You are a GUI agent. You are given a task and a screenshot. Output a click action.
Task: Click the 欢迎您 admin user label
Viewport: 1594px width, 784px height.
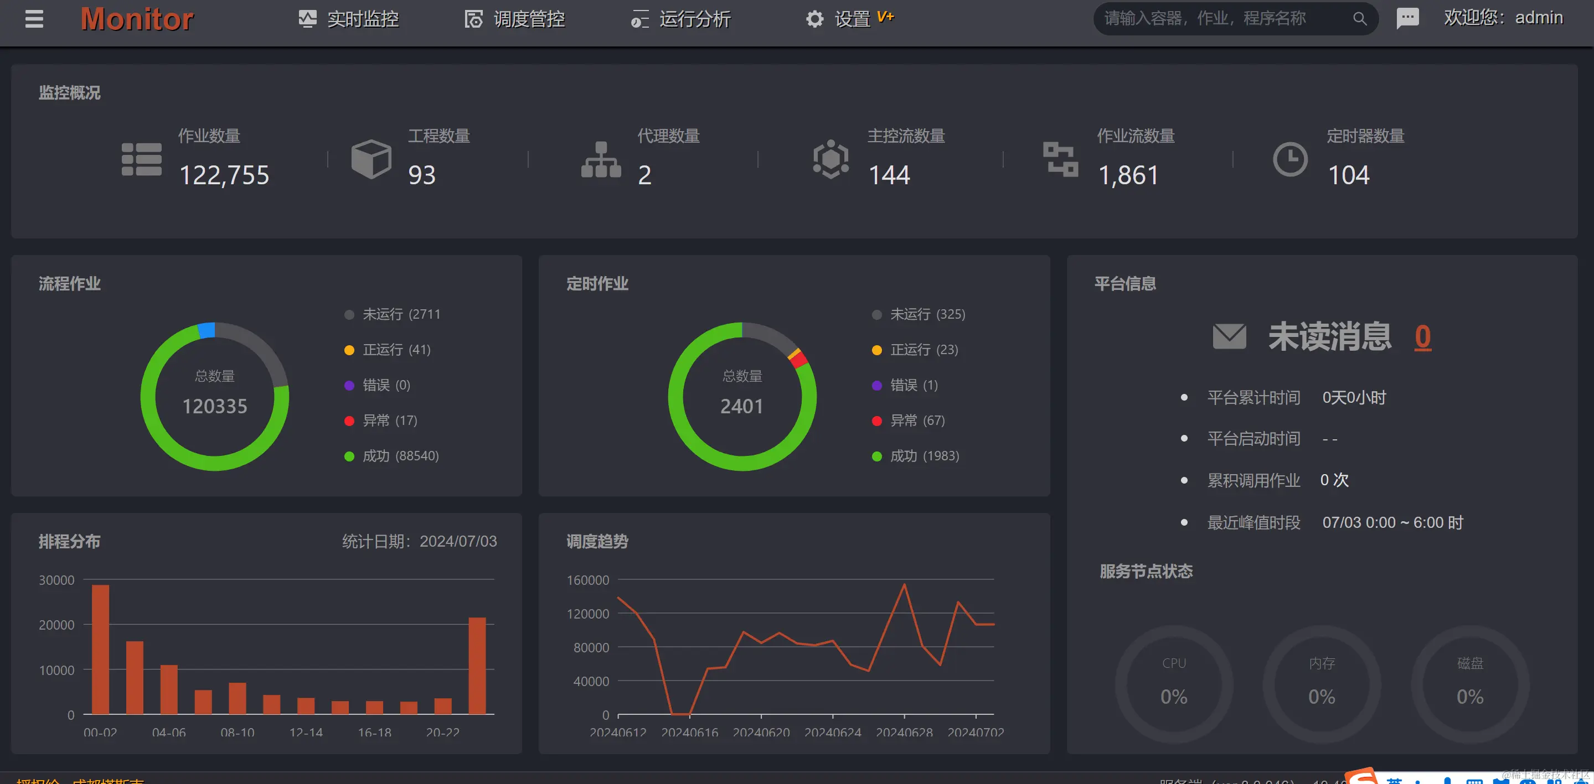pos(1503,18)
